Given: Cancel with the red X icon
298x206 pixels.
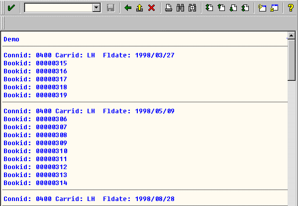Looking at the screenshot, I should 151,8.
